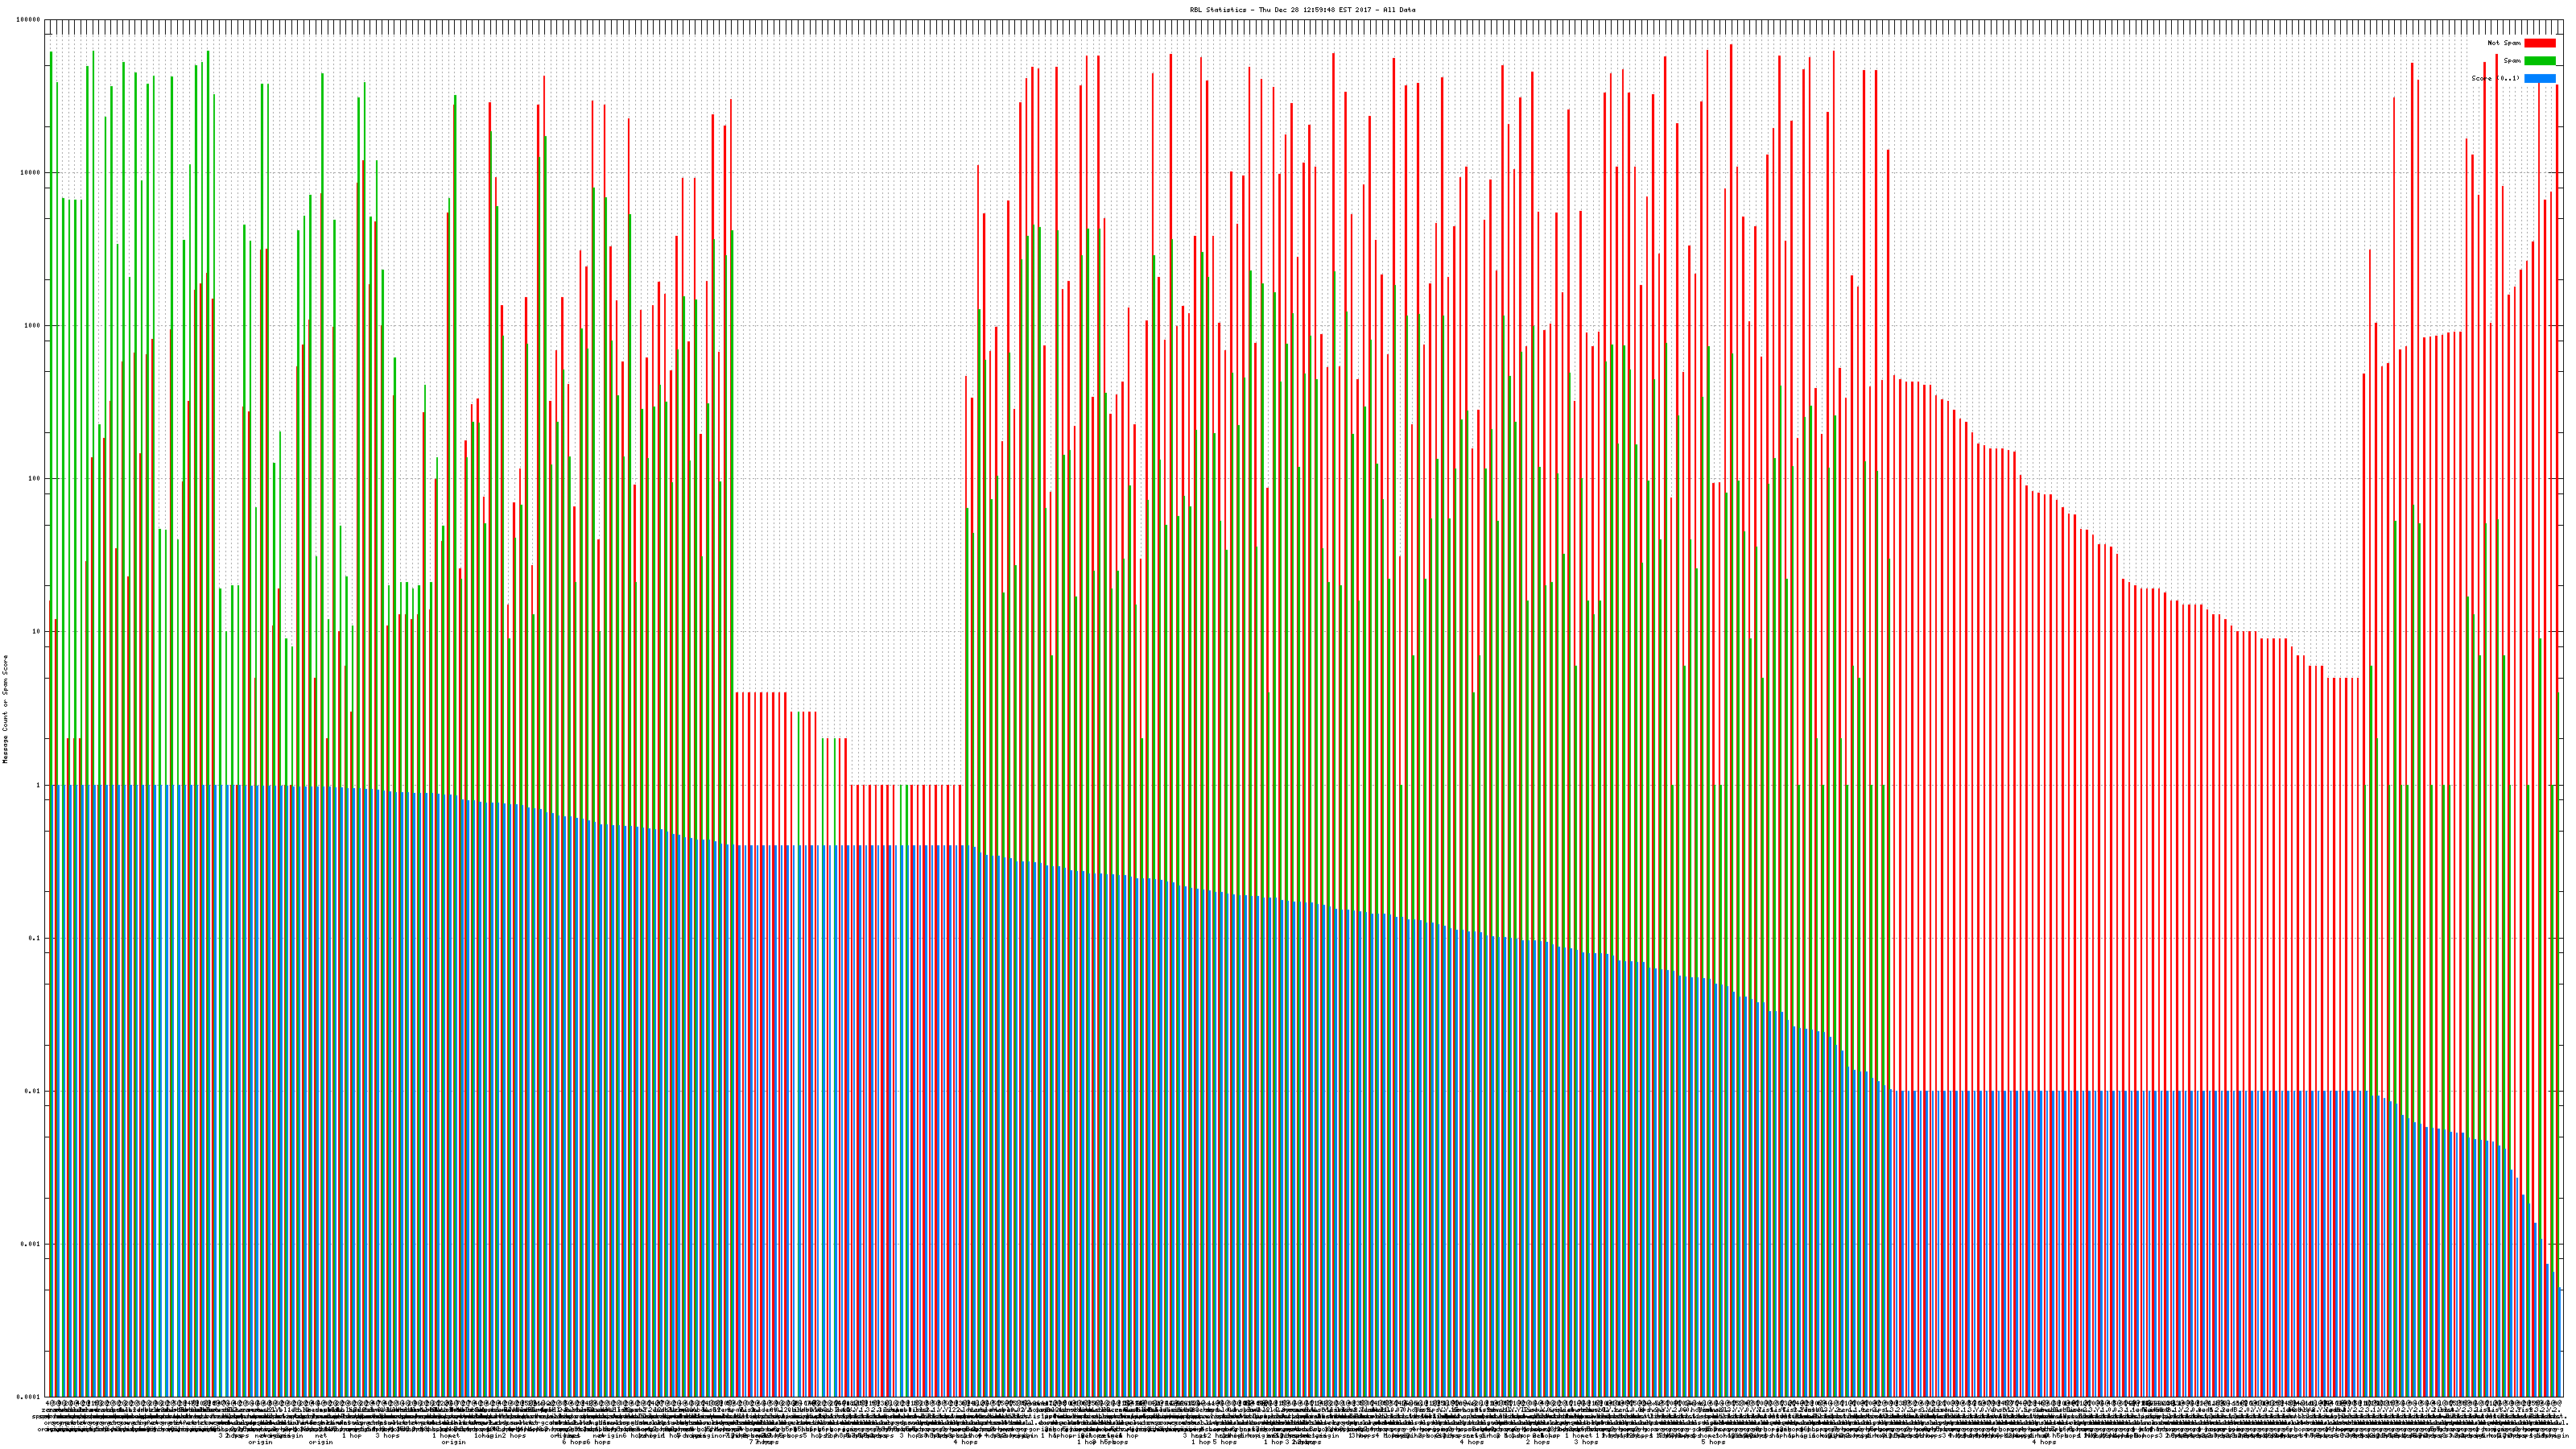Image resolution: width=2576 pixels, height=1449 pixels.
Task: Click the 10 y-axis tick label
Action: tap(37, 632)
